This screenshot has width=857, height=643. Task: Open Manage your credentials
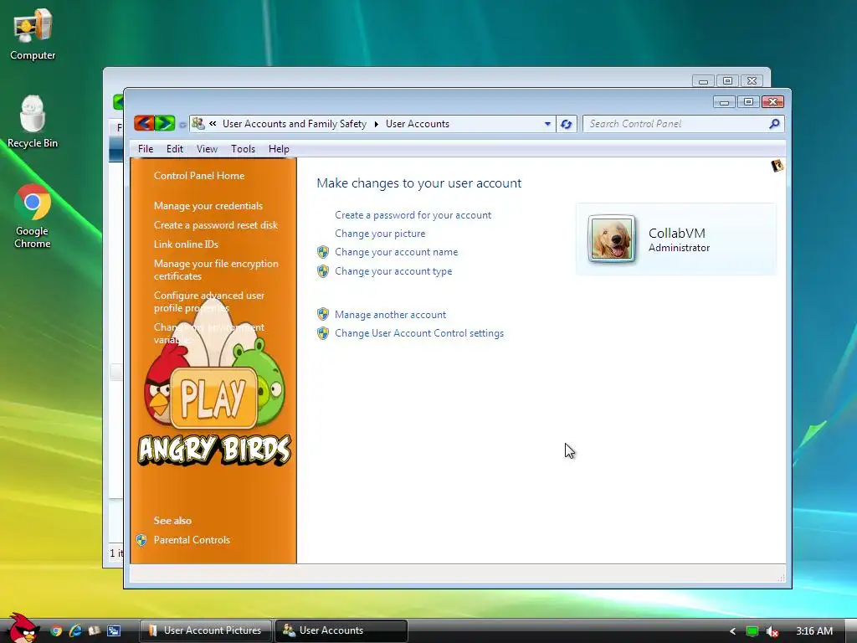(208, 206)
